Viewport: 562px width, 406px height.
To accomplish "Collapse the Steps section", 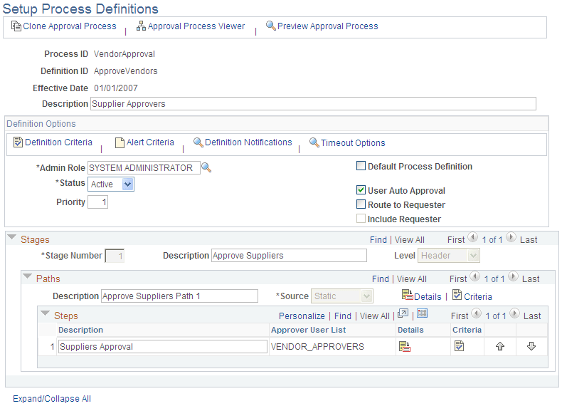I will [x=45, y=313].
